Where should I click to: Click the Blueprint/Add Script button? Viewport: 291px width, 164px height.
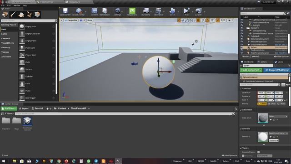tap(277, 70)
